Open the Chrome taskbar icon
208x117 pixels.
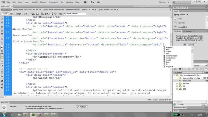(26, 115)
